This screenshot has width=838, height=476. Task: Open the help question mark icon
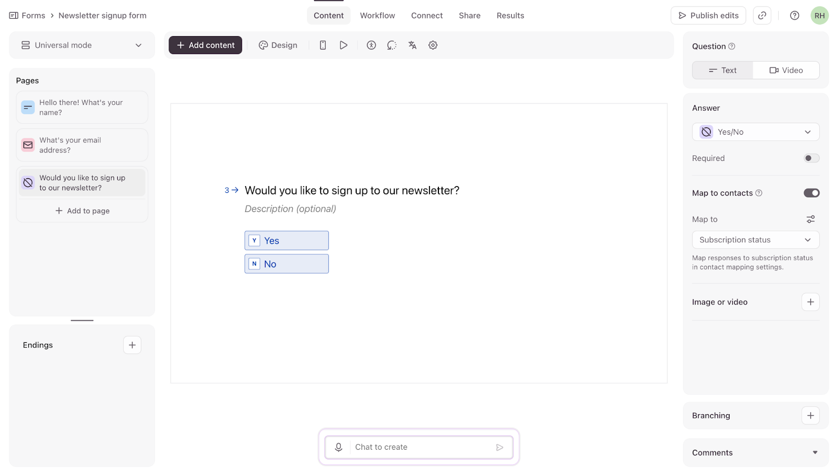[x=795, y=16]
